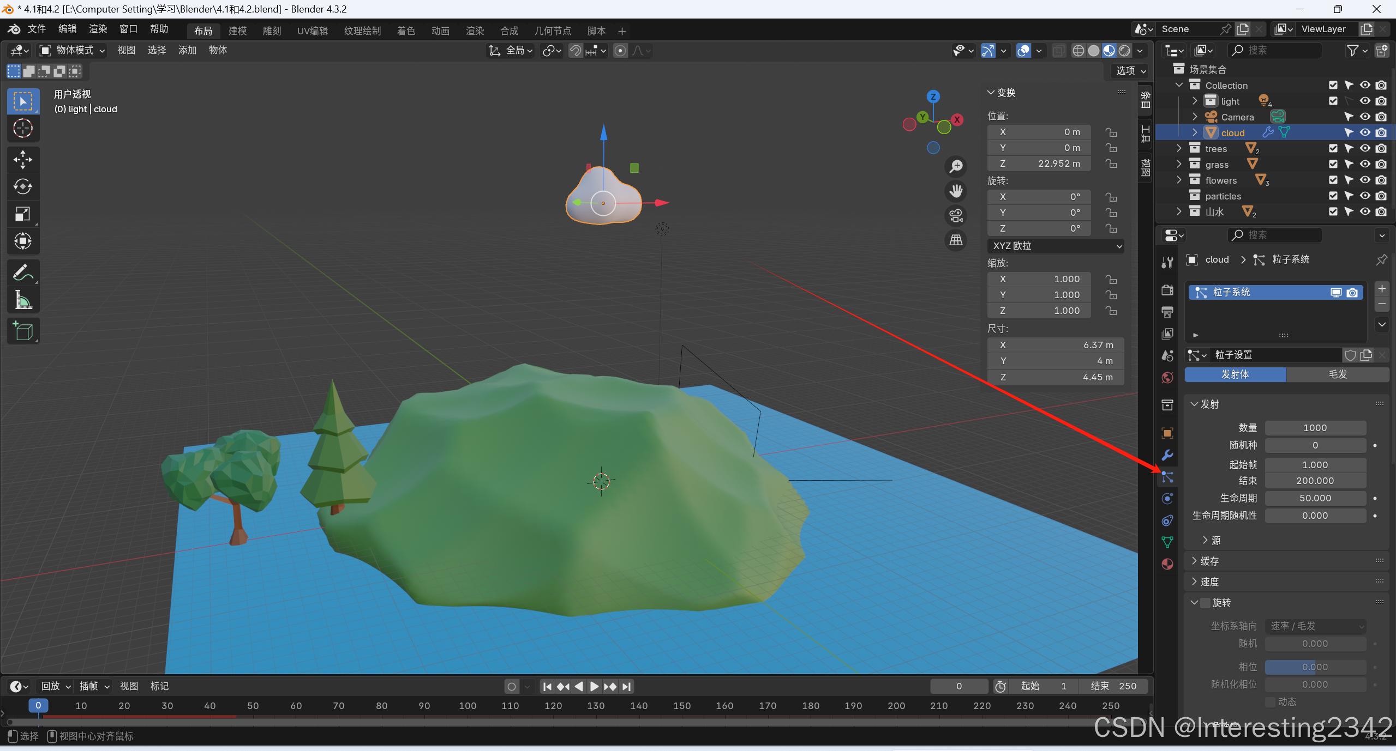The height and width of the screenshot is (751, 1396).
Task: Select the Add Cube tool
Action: pos(23,331)
